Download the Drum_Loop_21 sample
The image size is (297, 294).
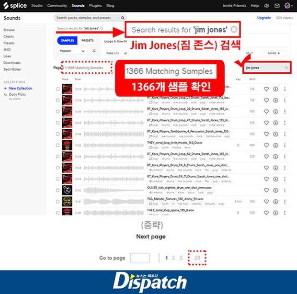pos(275,100)
